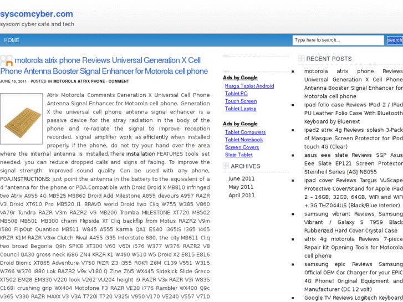Open the Tablet Laptop ad link

pos(241,109)
